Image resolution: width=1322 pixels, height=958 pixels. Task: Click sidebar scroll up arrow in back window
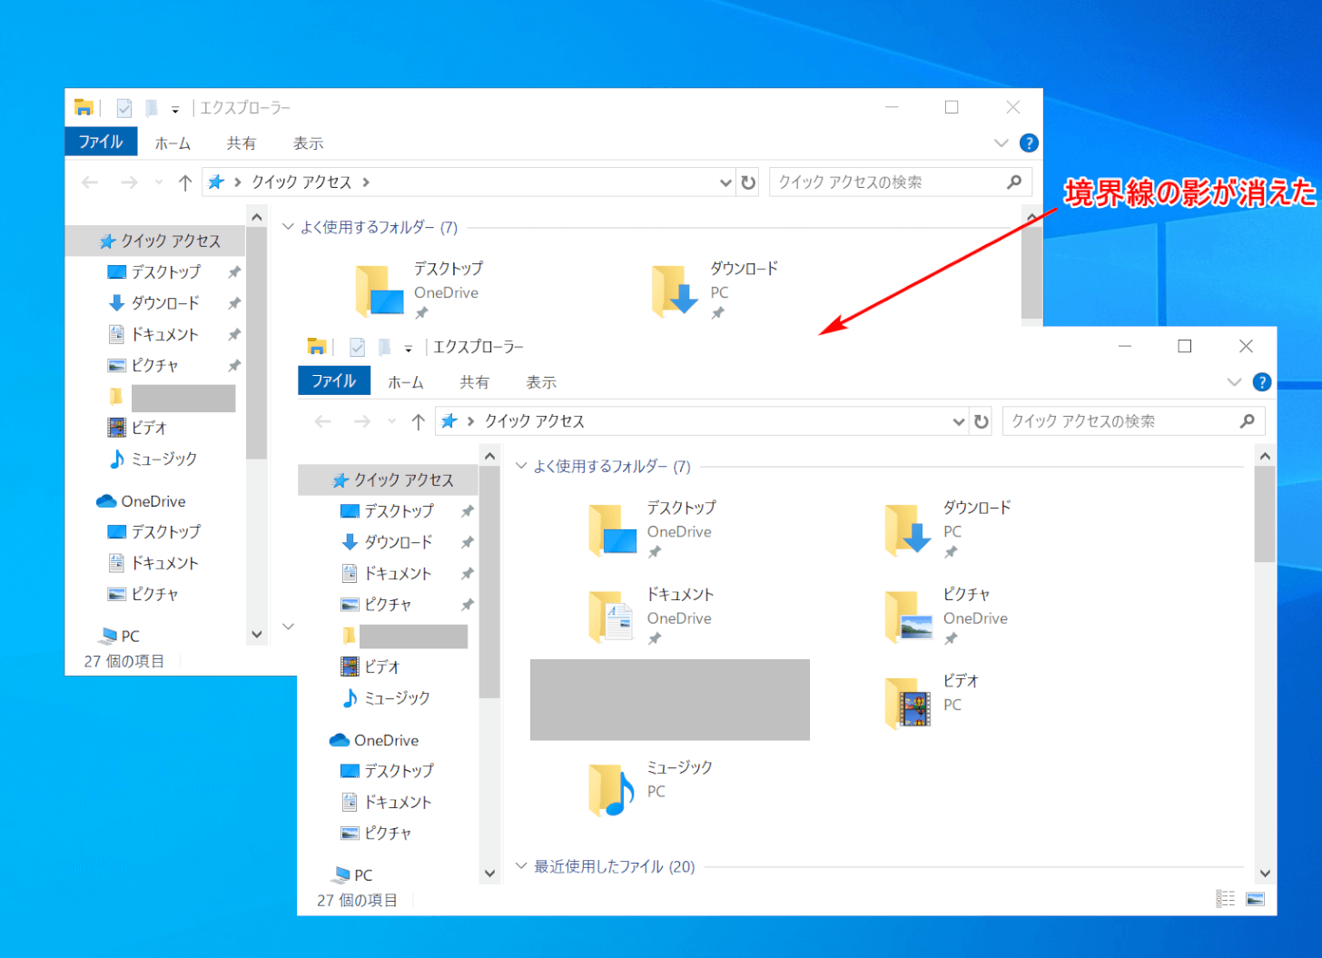[x=257, y=217]
